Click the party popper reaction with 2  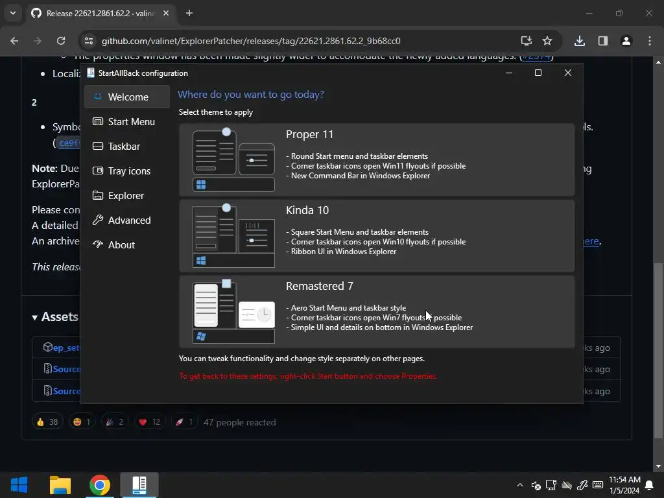pyautogui.click(x=115, y=422)
